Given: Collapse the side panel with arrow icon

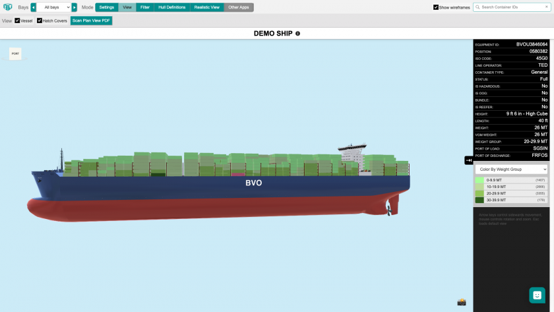Looking at the screenshot, I should point(468,160).
